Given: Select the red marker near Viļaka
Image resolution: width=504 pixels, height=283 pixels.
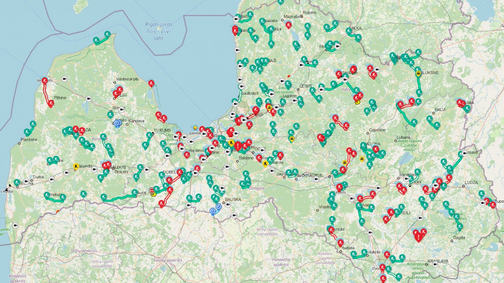Looking at the screenshot, I should pos(460,103).
